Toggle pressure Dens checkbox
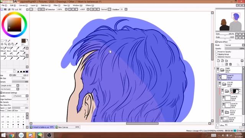Viewport: 245px width, 138px height. (6, 111)
